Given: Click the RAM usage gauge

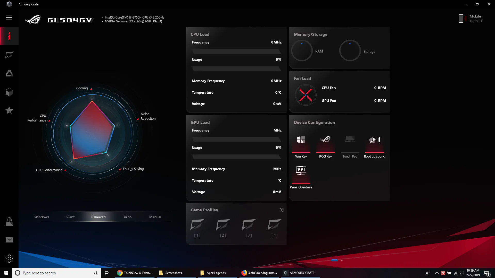Looking at the screenshot, I should tap(302, 50).
